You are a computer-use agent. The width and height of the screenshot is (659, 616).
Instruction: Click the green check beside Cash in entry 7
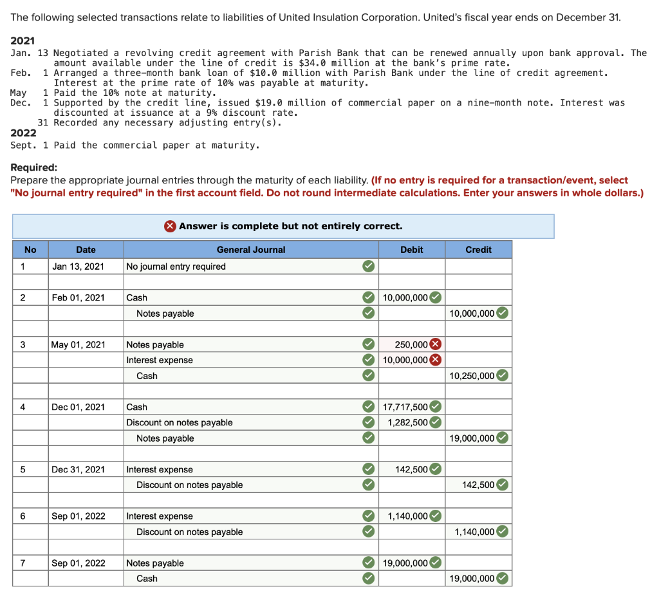(368, 578)
